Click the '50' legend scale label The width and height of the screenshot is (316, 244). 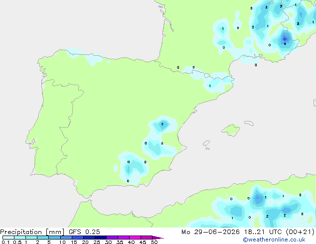pyautogui.click(x=154, y=242)
